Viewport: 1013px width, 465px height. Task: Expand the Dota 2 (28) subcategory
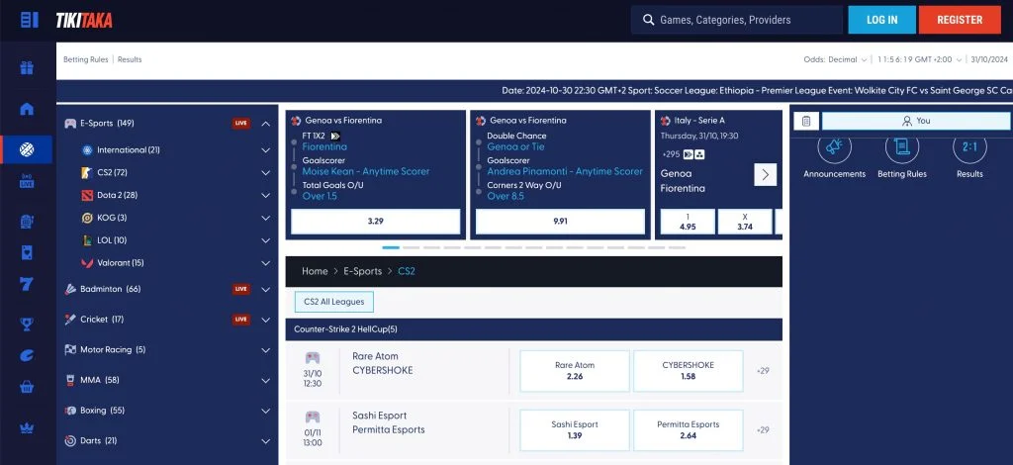click(x=265, y=195)
